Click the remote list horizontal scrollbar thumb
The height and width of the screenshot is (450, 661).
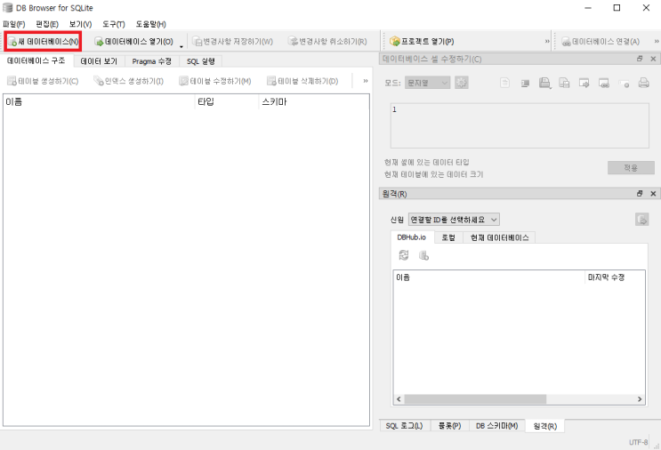[x=475, y=399]
